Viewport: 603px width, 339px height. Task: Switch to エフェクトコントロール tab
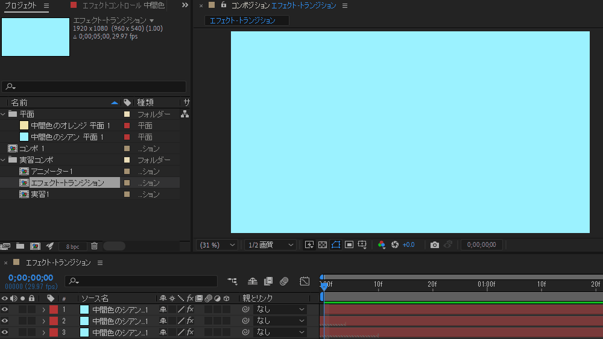tap(123, 5)
